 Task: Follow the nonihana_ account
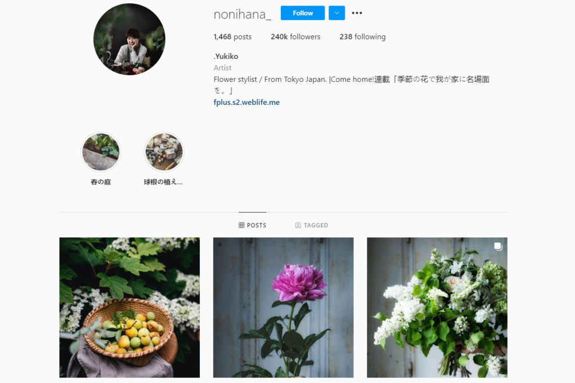(303, 13)
